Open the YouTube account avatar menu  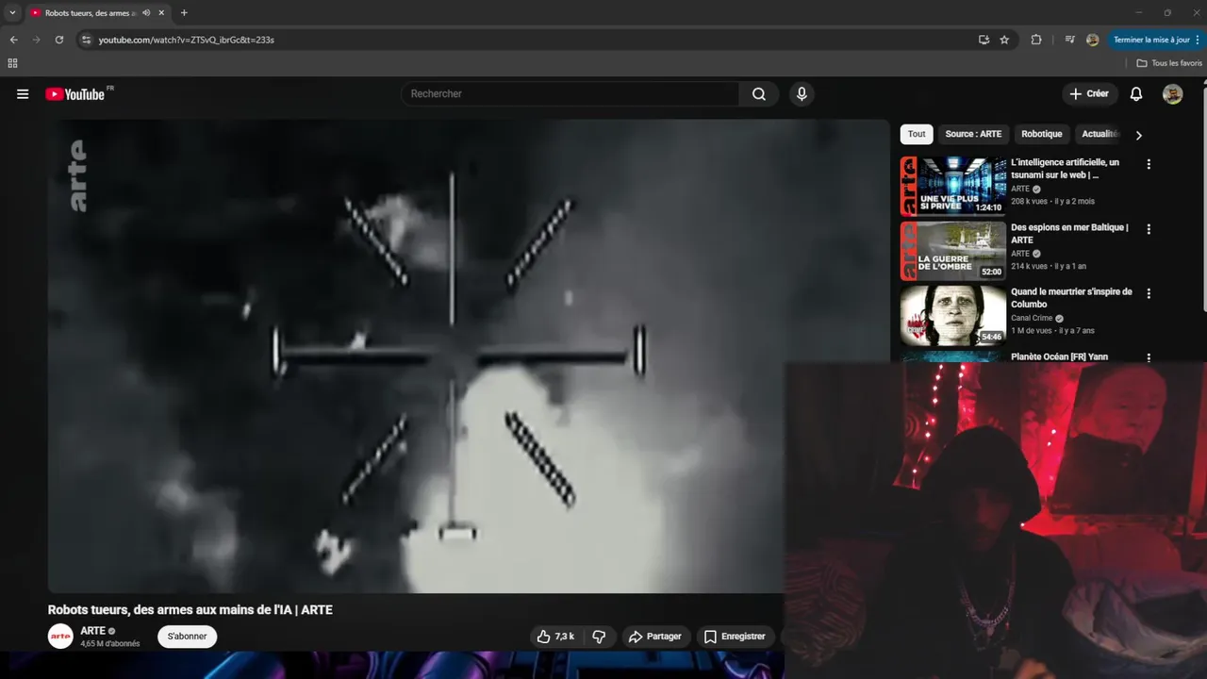tap(1172, 93)
